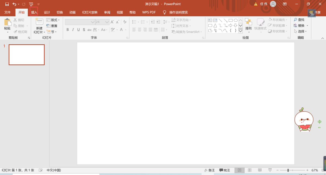The height and width of the screenshot is (175, 326).
Task: Select slide 1 thumbnail in left panel
Action: (27, 55)
